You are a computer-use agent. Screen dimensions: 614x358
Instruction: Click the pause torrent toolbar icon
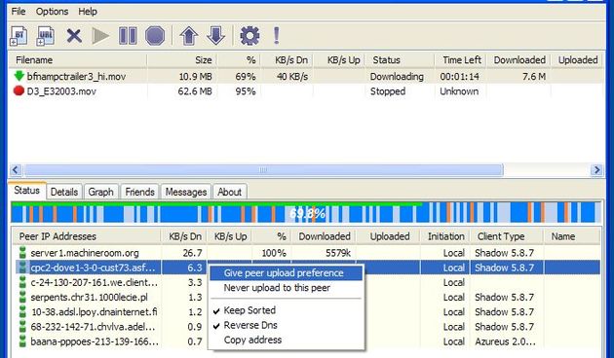coord(128,36)
